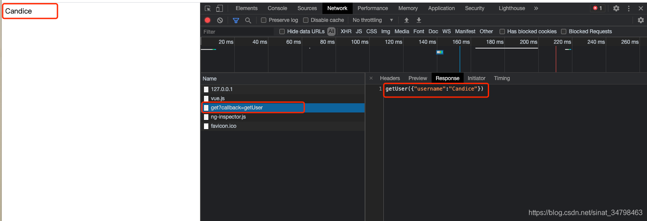Filter requests by Img

tap(386, 32)
